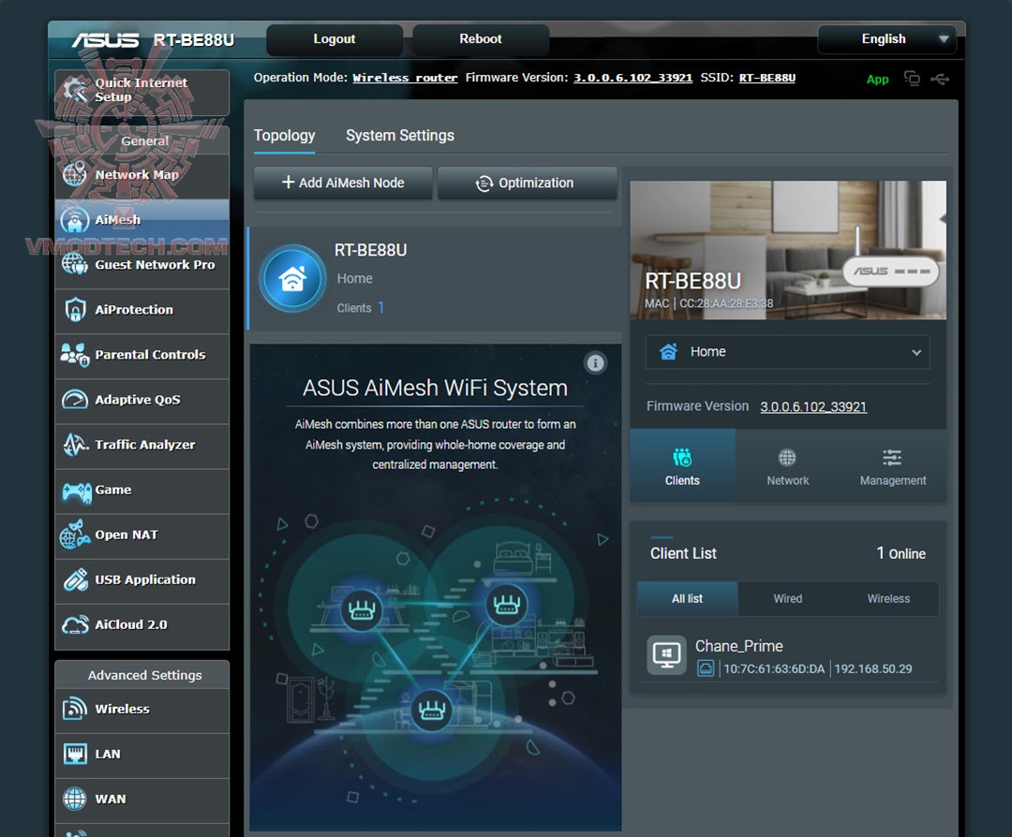Click the plus icon of Add AiMesh Node

pyautogui.click(x=288, y=183)
